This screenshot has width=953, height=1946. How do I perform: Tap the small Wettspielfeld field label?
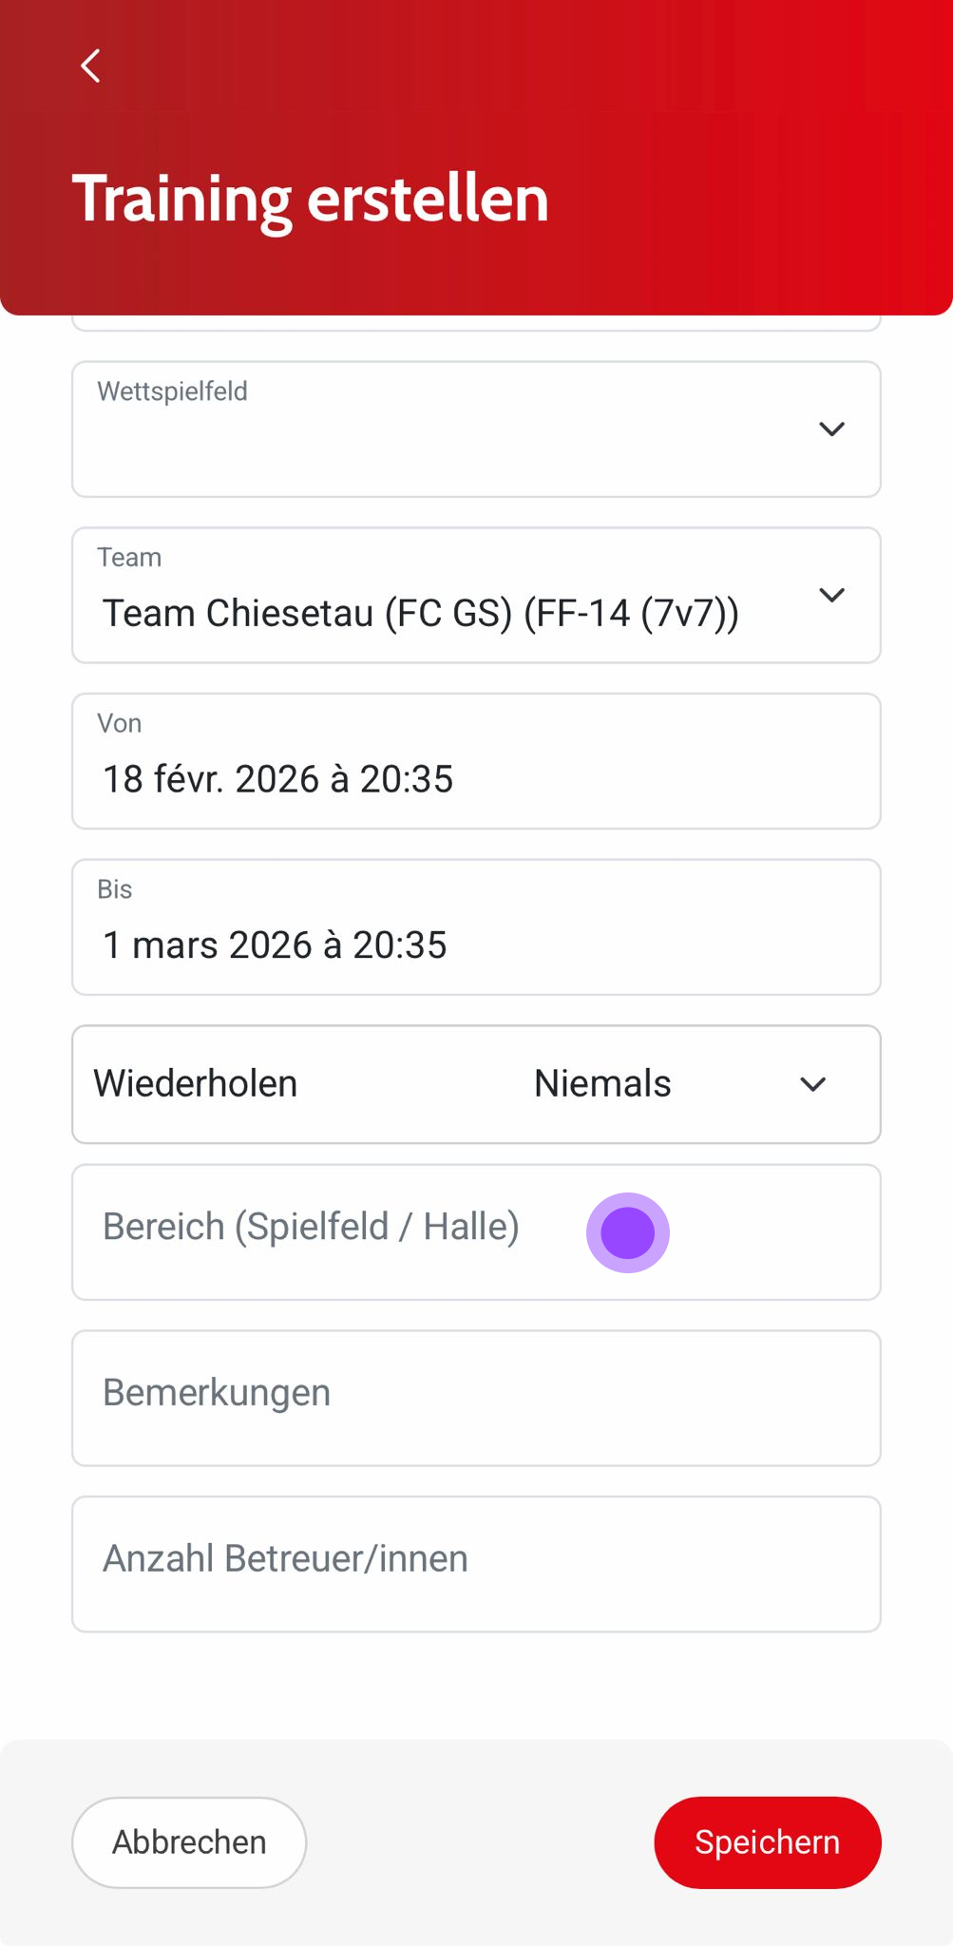pos(172,391)
